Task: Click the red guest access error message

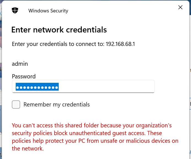Action: coord(94,137)
